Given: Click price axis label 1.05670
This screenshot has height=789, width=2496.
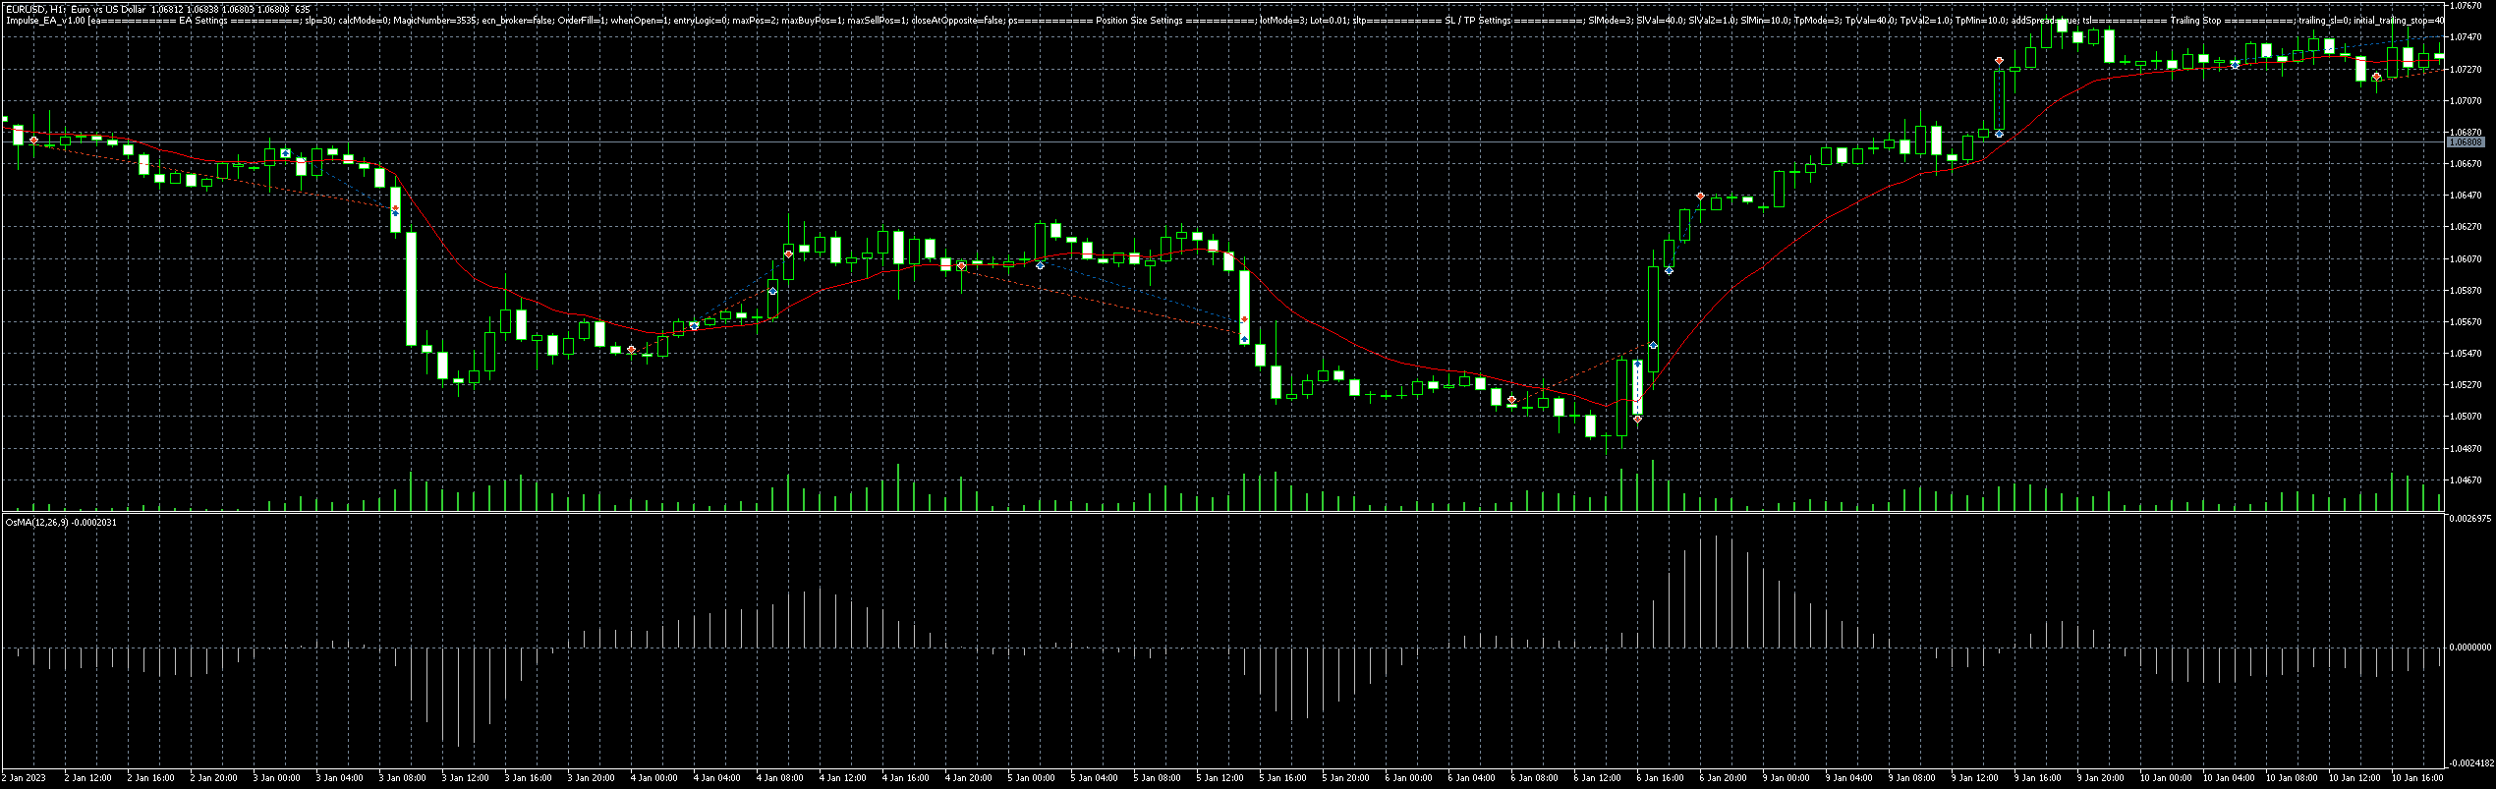Looking at the screenshot, I should [2466, 322].
